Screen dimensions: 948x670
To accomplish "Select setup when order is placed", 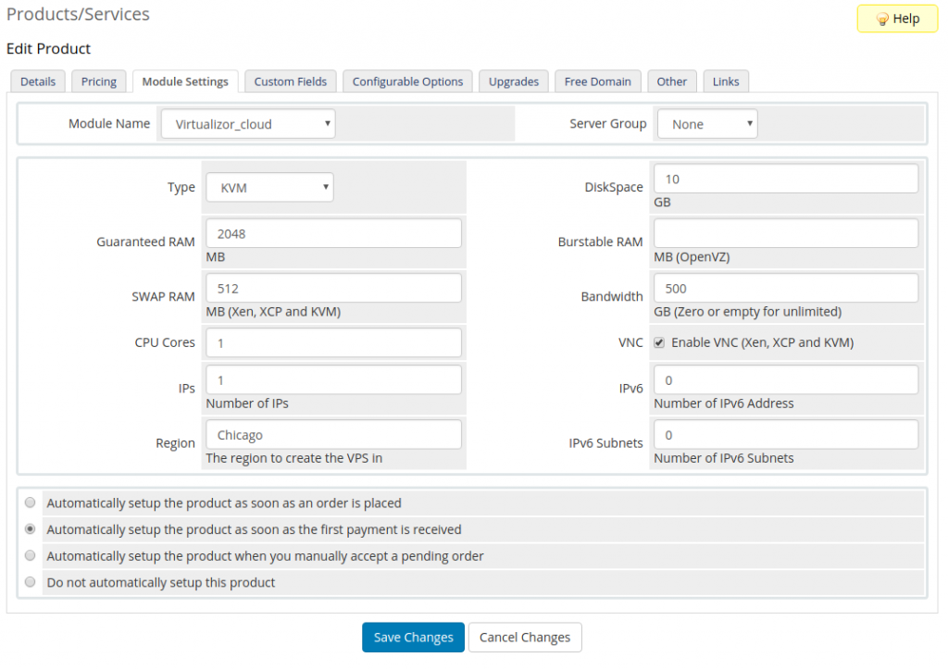I will point(31,502).
